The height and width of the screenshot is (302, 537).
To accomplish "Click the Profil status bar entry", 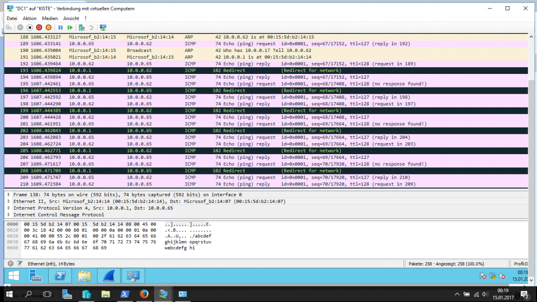I will (x=521, y=264).
